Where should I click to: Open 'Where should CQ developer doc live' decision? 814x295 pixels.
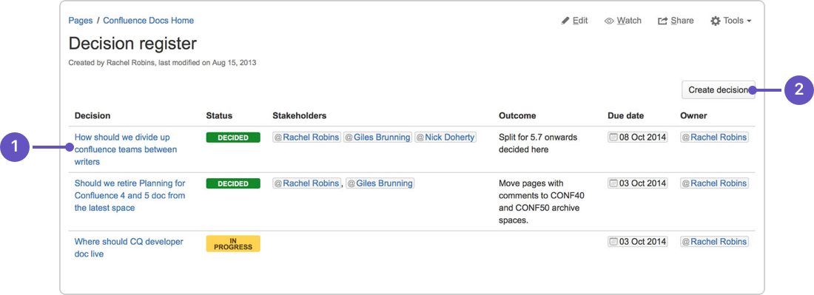[x=129, y=247]
